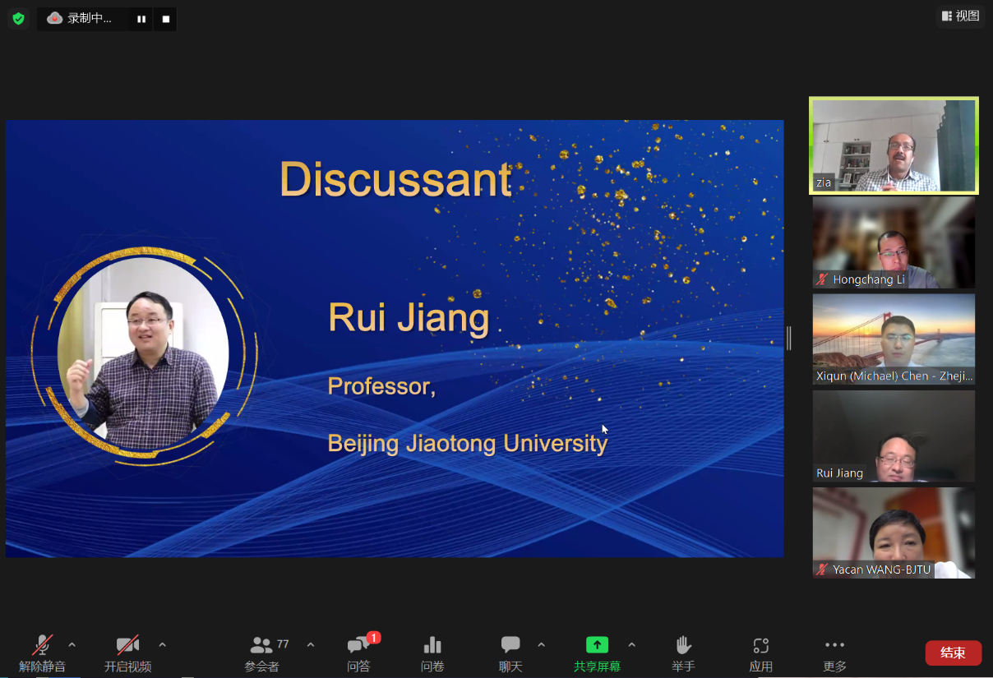Select Xiqun (Michael) Chen video thumbnail
Screen dimensions: 993x678
coord(894,339)
